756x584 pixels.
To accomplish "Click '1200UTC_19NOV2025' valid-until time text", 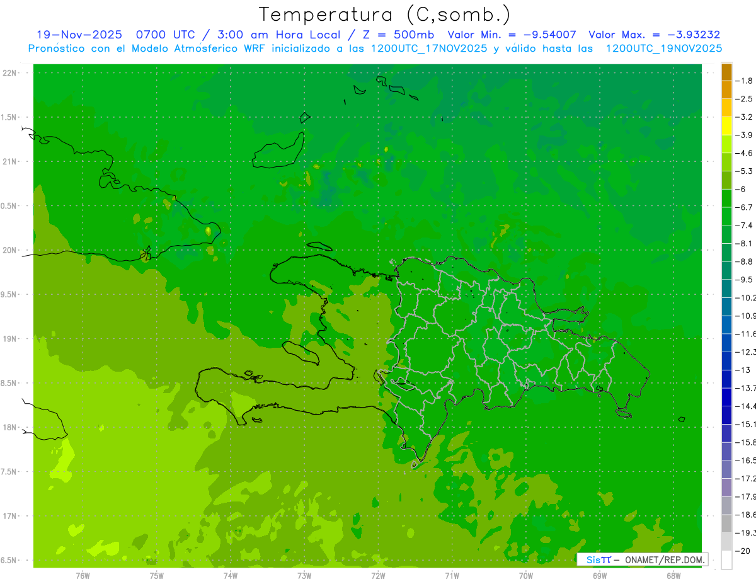I will pyautogui.click(x=663, y=49).
